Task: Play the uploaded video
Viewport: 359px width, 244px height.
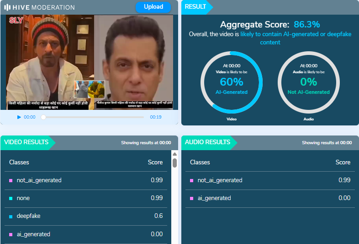Action: tap(19, 117)
